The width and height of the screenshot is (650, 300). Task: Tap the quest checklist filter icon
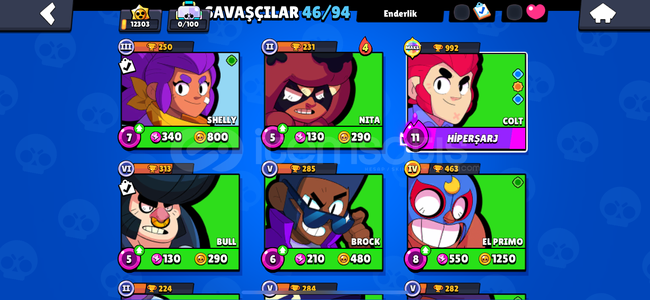pos(482,11)
